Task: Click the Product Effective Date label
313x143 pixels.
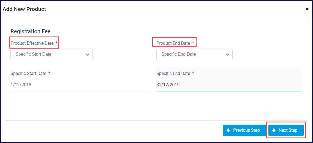Action: coord(32,43)
